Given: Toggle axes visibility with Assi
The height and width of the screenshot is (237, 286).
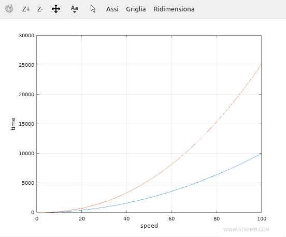Looking at the screenshot, I should pyautogui.click(x=112, y=9).
